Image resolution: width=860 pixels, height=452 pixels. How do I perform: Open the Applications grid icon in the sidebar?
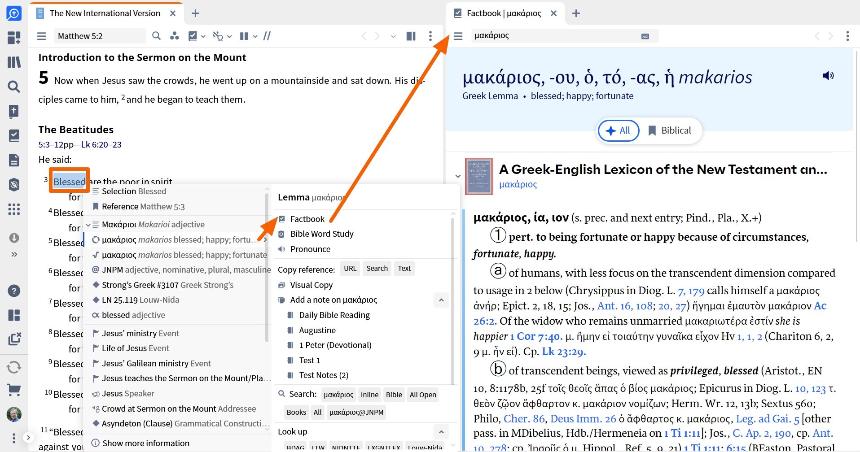(x=14, y=209)
